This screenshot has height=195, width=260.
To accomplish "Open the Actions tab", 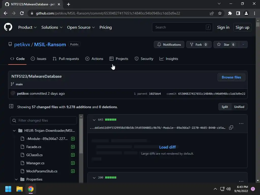I will [x=94, y=59].
